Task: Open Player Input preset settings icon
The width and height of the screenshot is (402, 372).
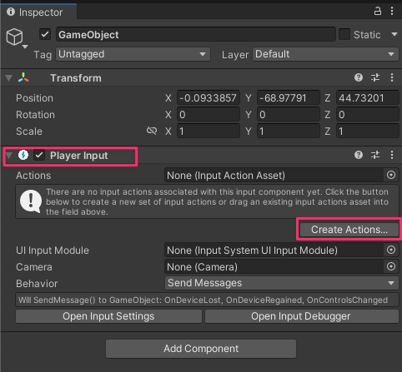Action: click(x=375, y=155)
